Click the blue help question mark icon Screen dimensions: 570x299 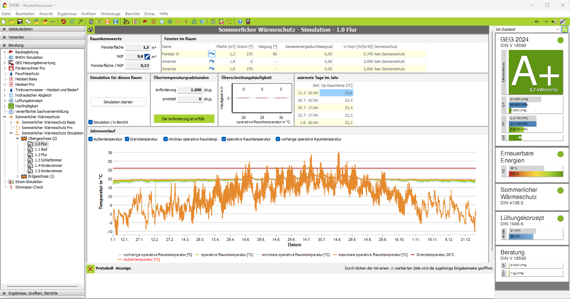point(240,22)
